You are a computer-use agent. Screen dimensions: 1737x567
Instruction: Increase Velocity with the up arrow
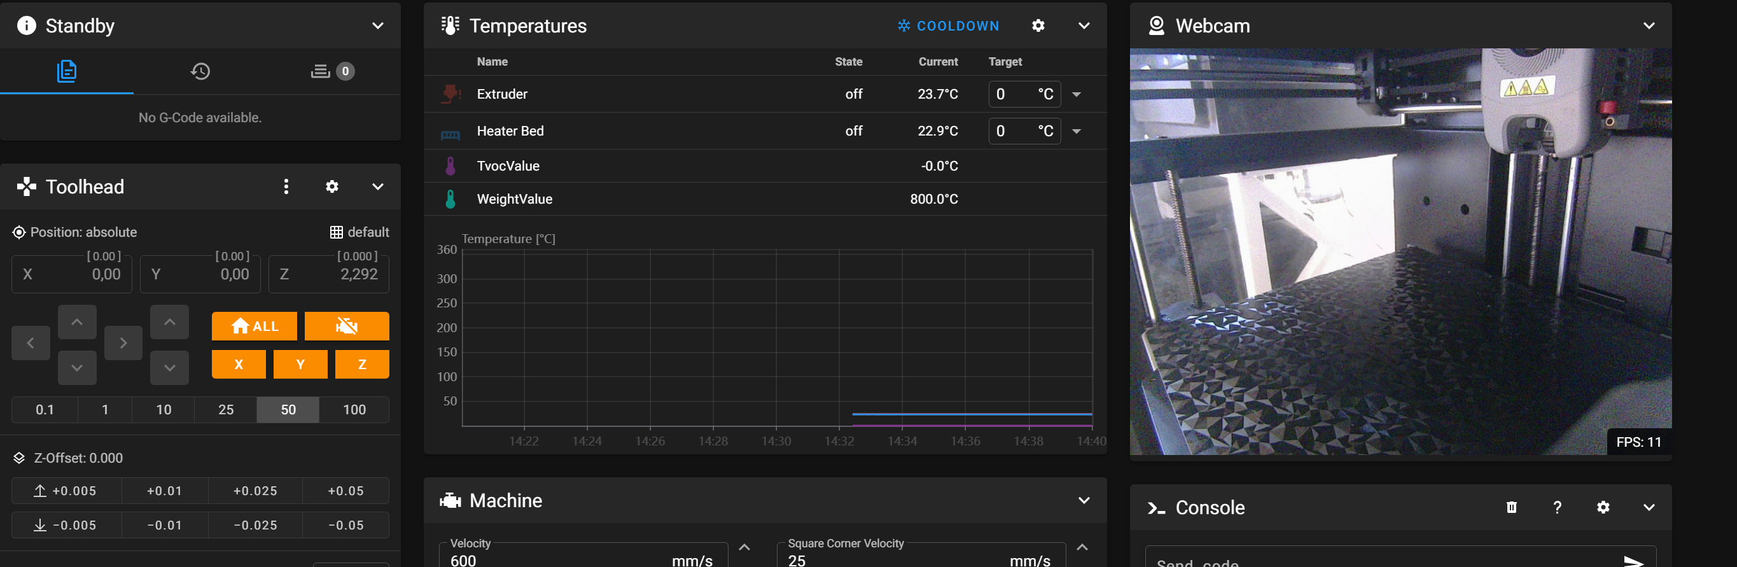pos(744,547)
